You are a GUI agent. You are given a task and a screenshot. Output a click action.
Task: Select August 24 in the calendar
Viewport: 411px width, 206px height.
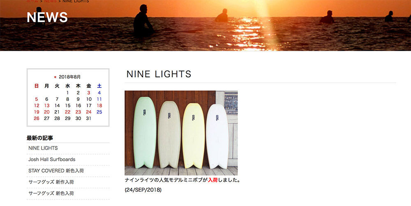click(x=89, y=112)
